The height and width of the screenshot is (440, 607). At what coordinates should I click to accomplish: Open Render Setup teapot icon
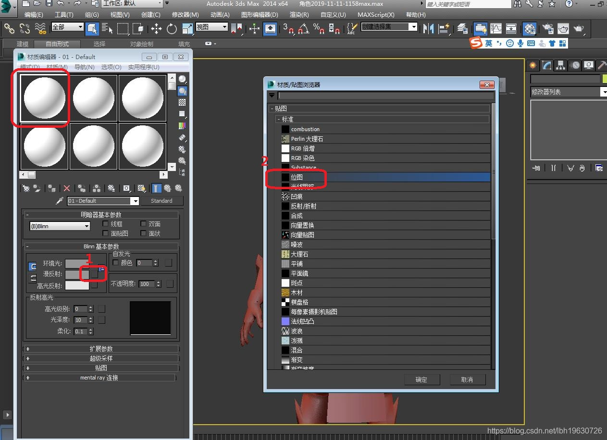(547, 29)
